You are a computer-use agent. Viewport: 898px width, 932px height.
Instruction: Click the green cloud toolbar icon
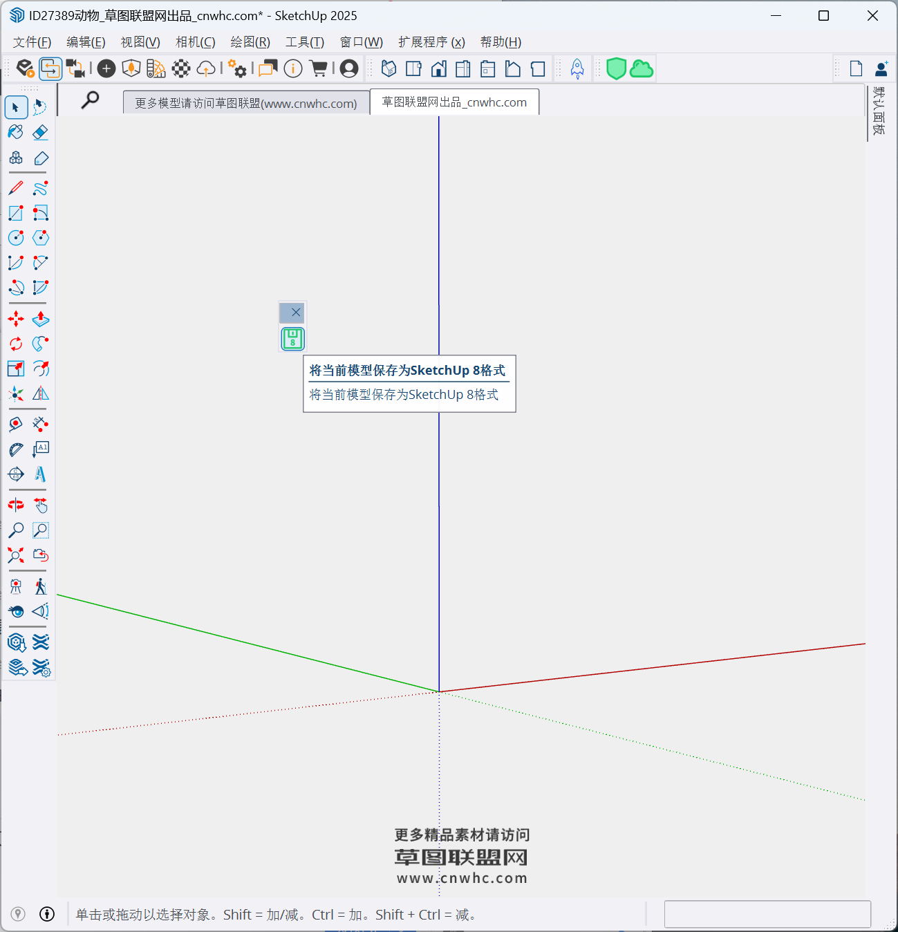pyautogui.click(x=642, y=68)
